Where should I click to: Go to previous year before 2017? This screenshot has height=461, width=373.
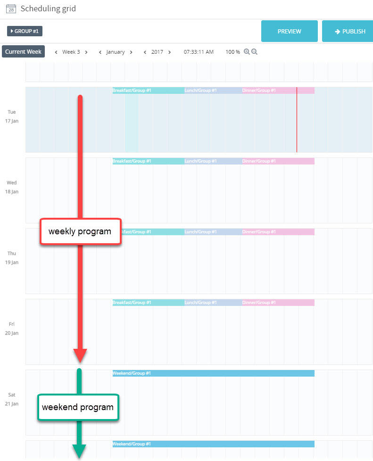(145, 52)
